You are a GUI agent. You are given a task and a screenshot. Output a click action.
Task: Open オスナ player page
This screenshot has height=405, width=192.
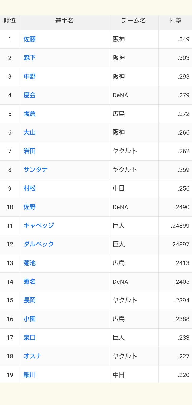click(x=33, y=356)
